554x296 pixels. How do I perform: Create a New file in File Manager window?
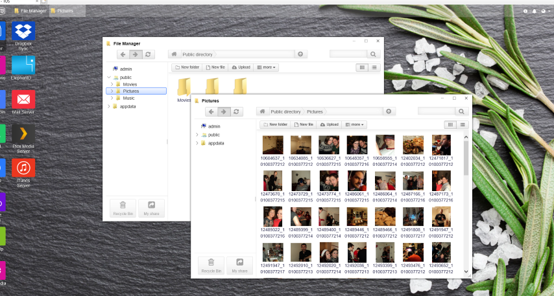point(215,67)
